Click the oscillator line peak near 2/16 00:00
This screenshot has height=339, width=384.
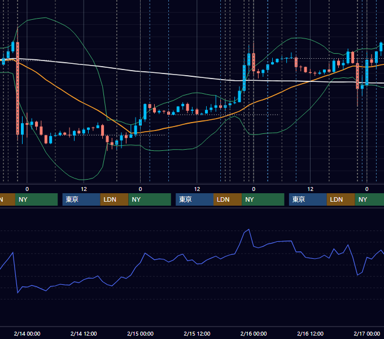[x=249, y=229]
